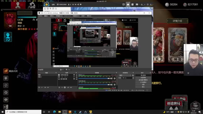Open OBS 设置 settings button
The width and height of the screenshot is (203, 114).
coord(143,85)
